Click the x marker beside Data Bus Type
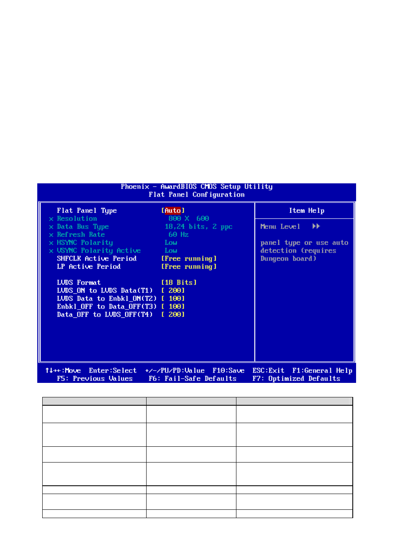395x560 pixels. (51, 227)
